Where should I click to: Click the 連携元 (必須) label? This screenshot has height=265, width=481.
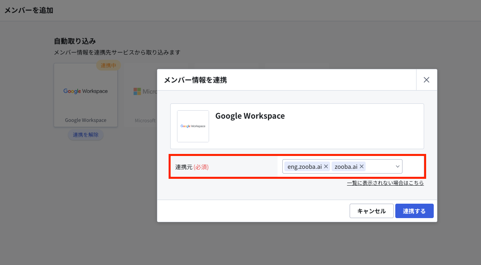[x=192, y=167]
